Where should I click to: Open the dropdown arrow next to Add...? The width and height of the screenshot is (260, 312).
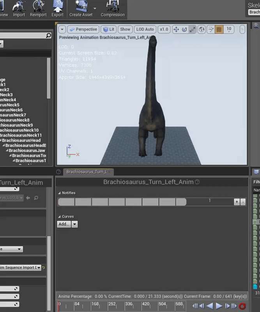point(74,224)
